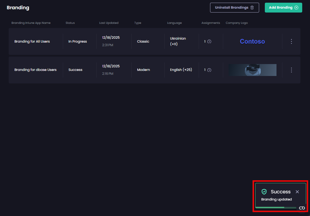
Task: Open the three-dot menu for Branding for All Users
Action: (x=291, y=41)
